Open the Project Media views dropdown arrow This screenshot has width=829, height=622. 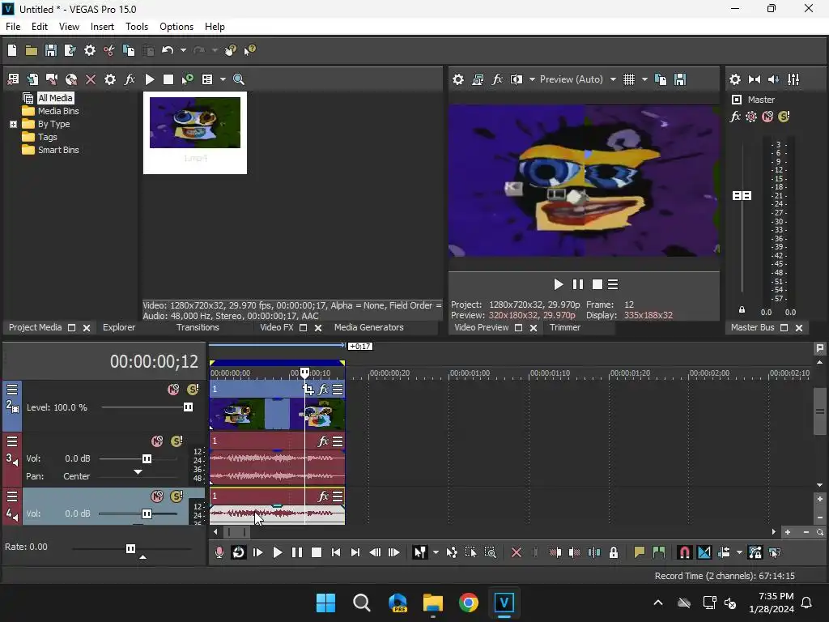coord(223,79)
